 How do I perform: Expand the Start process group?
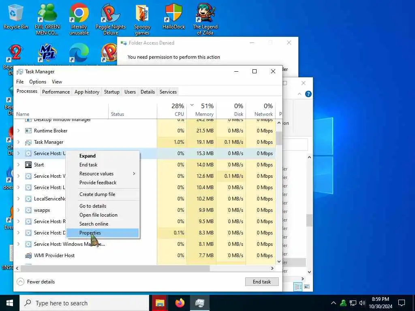(19, 165)
